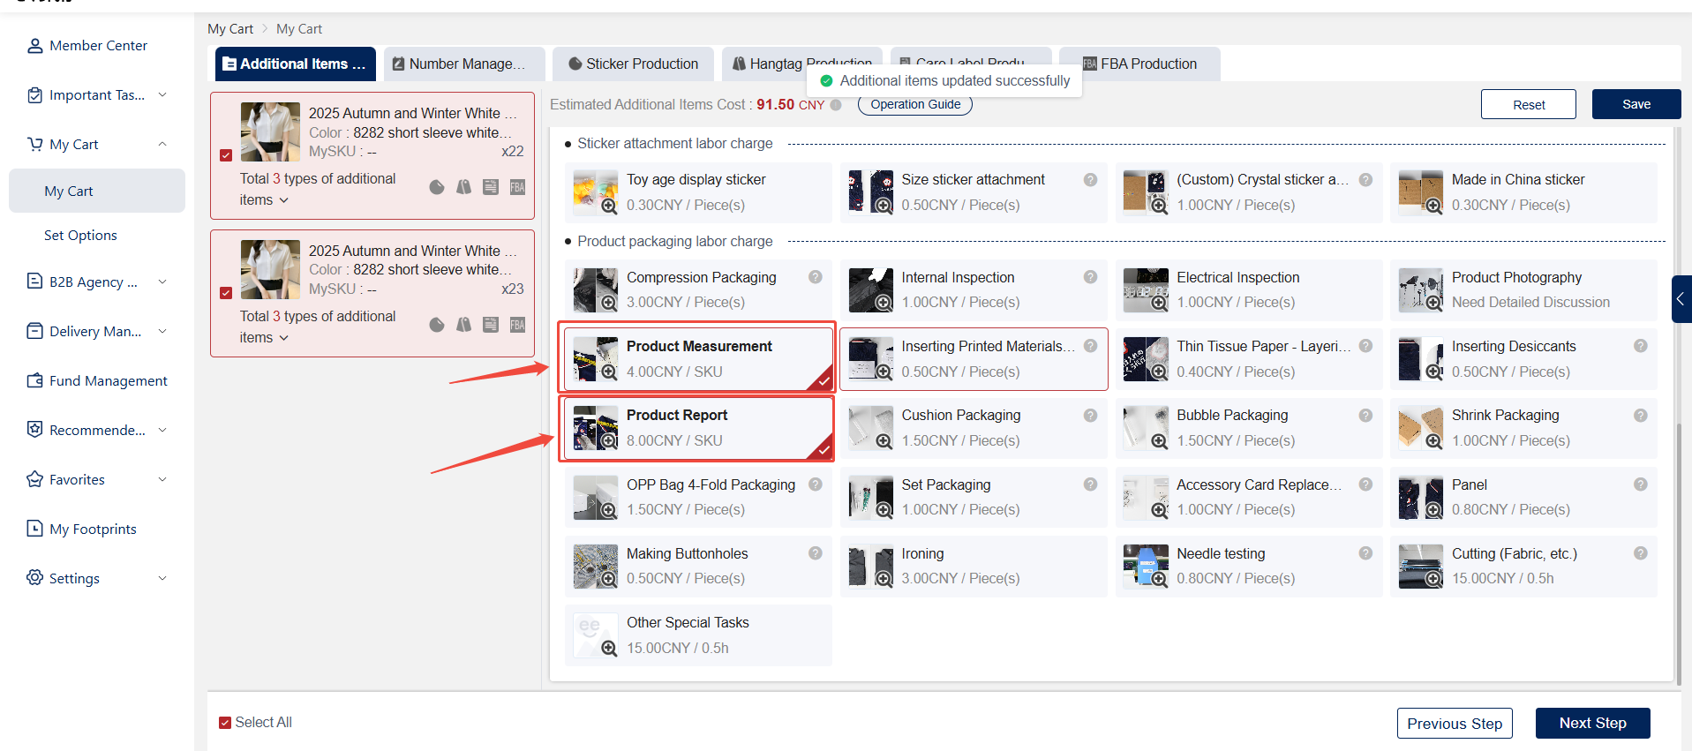Screen dimensions: 1692x751
Task: Click the Reset button
Action: [x=1529, y=104]
